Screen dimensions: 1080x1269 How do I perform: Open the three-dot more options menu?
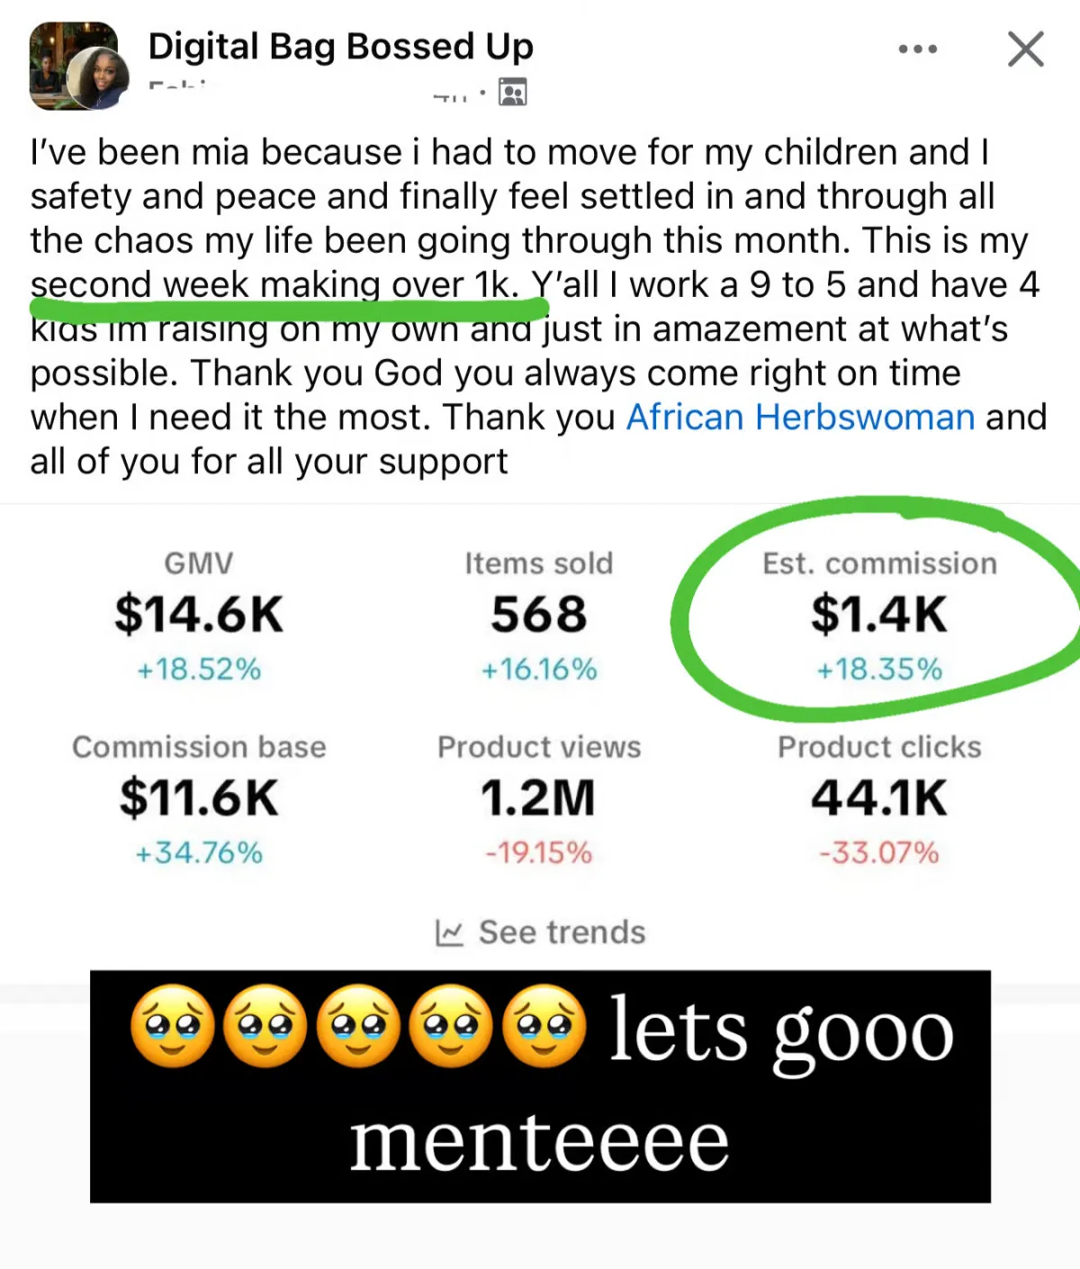pyautogui.click(x=917, y=49)
